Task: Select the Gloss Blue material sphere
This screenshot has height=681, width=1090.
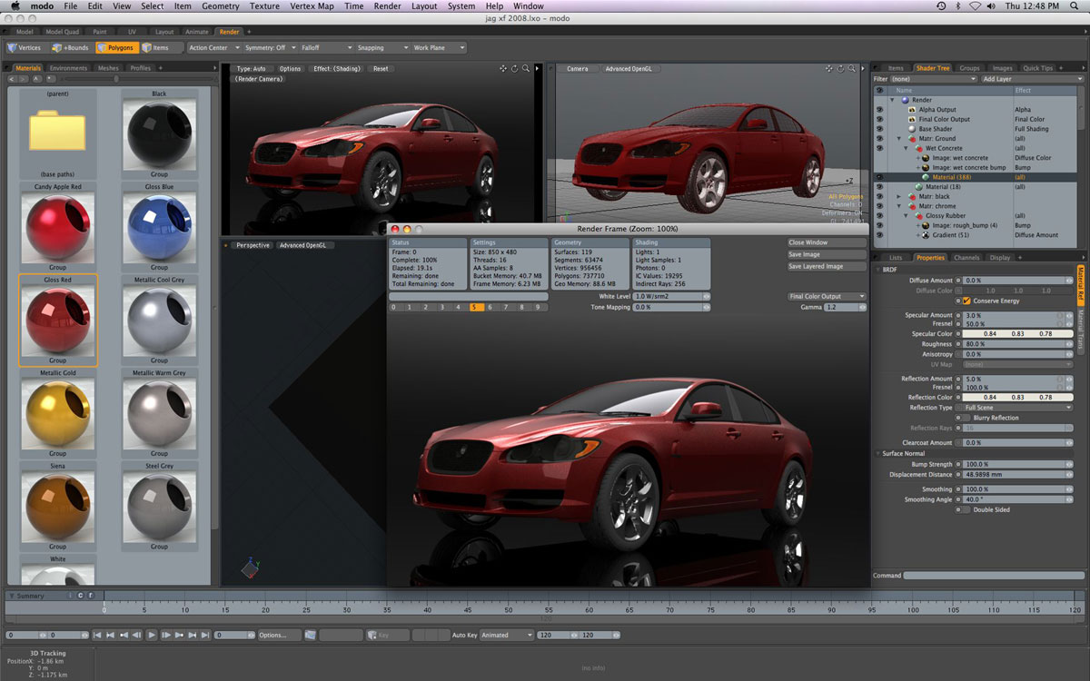Action: 159,227
